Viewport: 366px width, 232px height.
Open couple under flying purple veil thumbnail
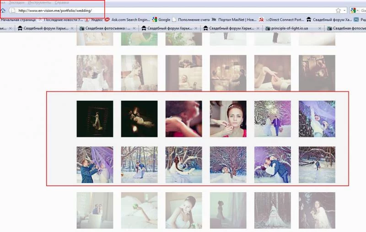(x=317, y=119)
